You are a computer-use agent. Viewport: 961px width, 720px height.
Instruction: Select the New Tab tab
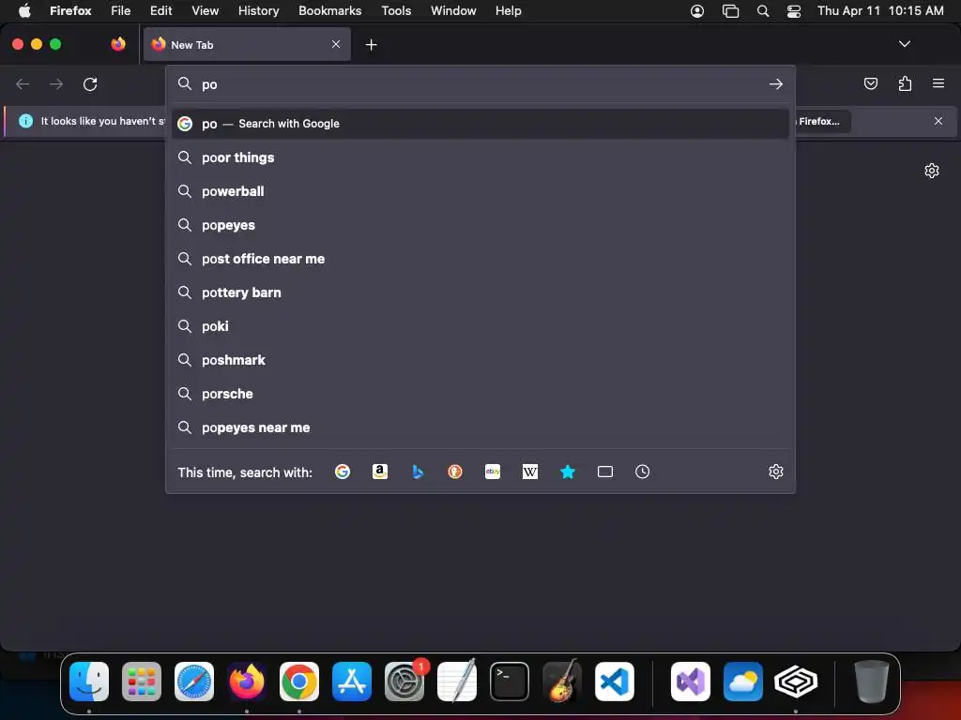tap(247, 44)
